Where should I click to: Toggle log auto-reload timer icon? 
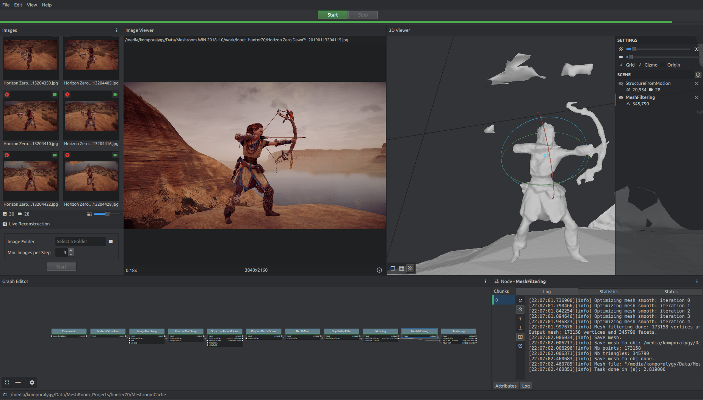[520, 309]
